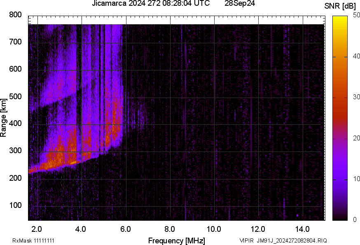360x245 pixels.
Task: Click the 30 dB colorbar tick label
Action: point(356,98)
